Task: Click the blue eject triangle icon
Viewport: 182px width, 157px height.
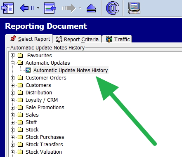Action: 91,8
